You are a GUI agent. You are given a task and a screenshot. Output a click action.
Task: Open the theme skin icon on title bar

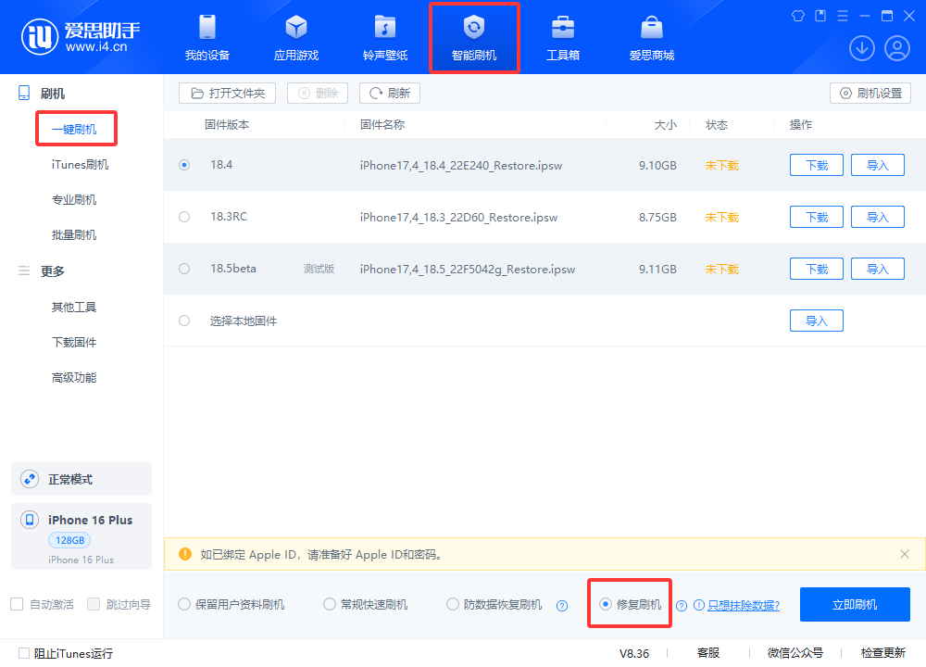pyautogui.click(x=797, y=16)
